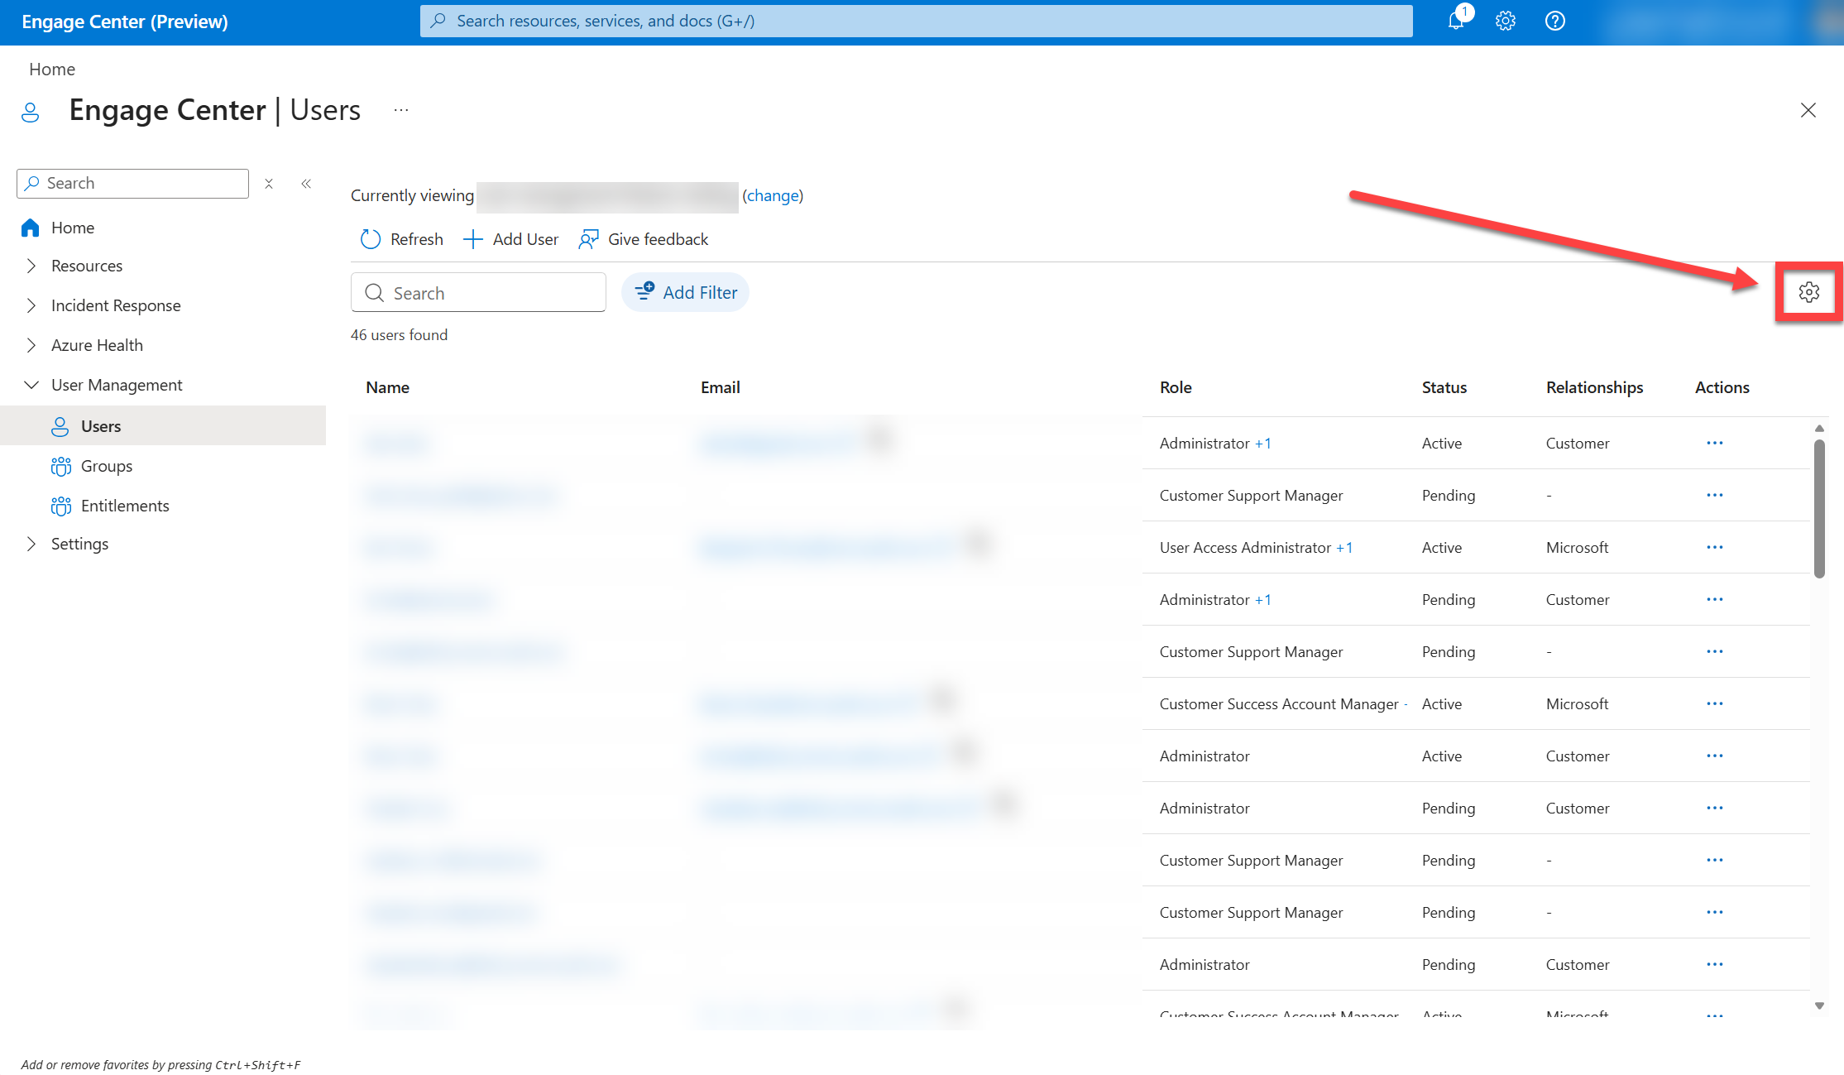Image resolution: width=1844 pixels, height=1075 pixels.
Task: Click the +1 link beside User Access Administrator
Action: pyautogui.click(x=1344, y=547)
